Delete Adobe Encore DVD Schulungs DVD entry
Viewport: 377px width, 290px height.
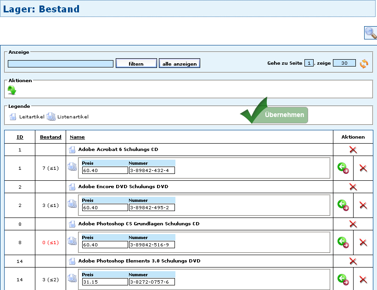353,187
